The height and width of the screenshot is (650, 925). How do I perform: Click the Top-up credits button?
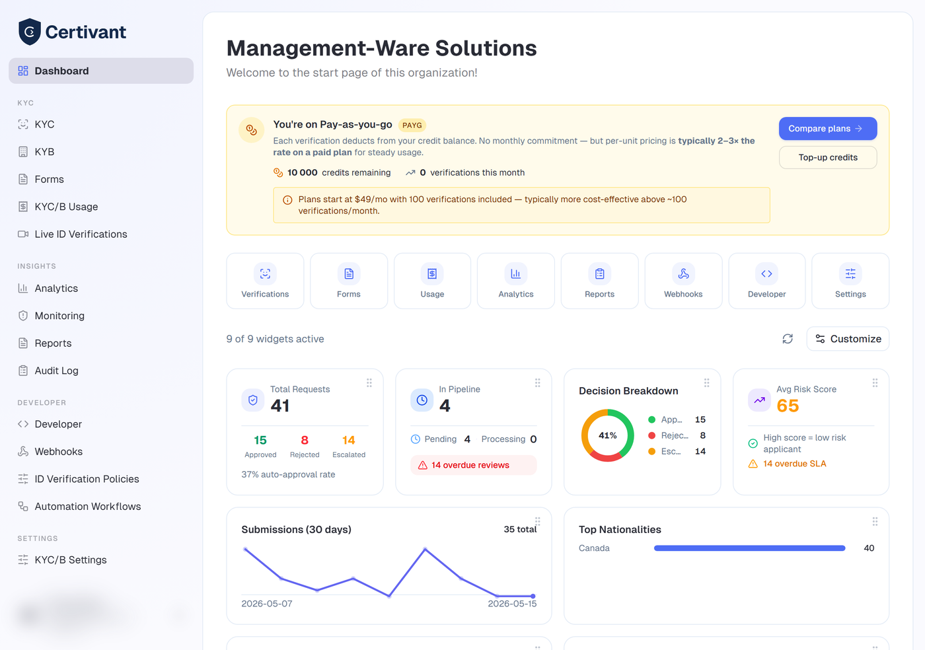click(828, 157)
